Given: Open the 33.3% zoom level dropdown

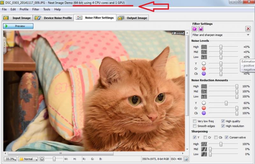Looking at the screenshot, I should tap(10, 159).
